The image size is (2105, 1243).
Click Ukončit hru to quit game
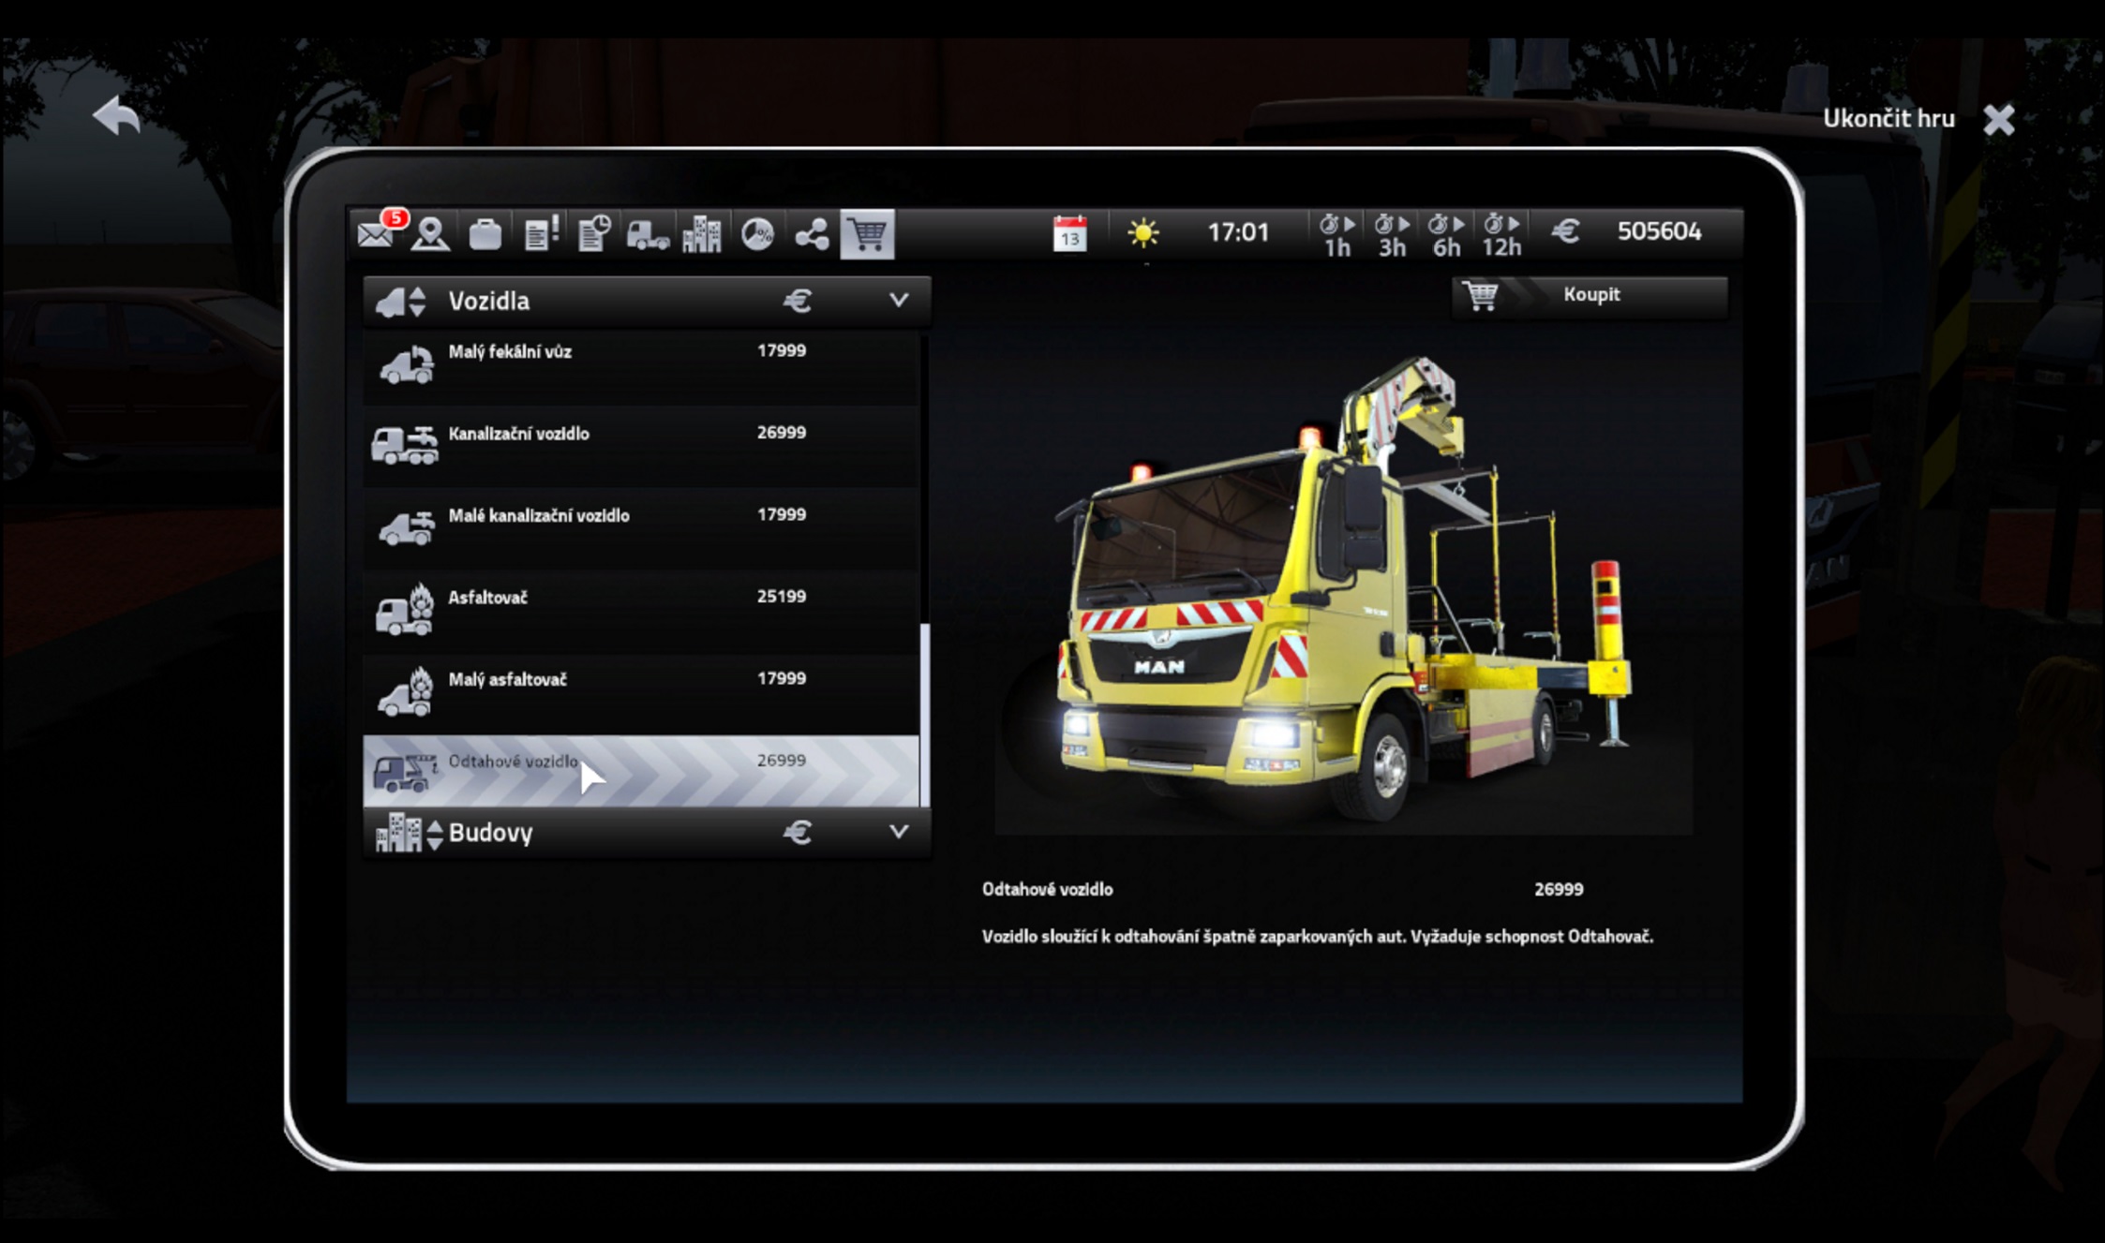(x=1889, y=118)
